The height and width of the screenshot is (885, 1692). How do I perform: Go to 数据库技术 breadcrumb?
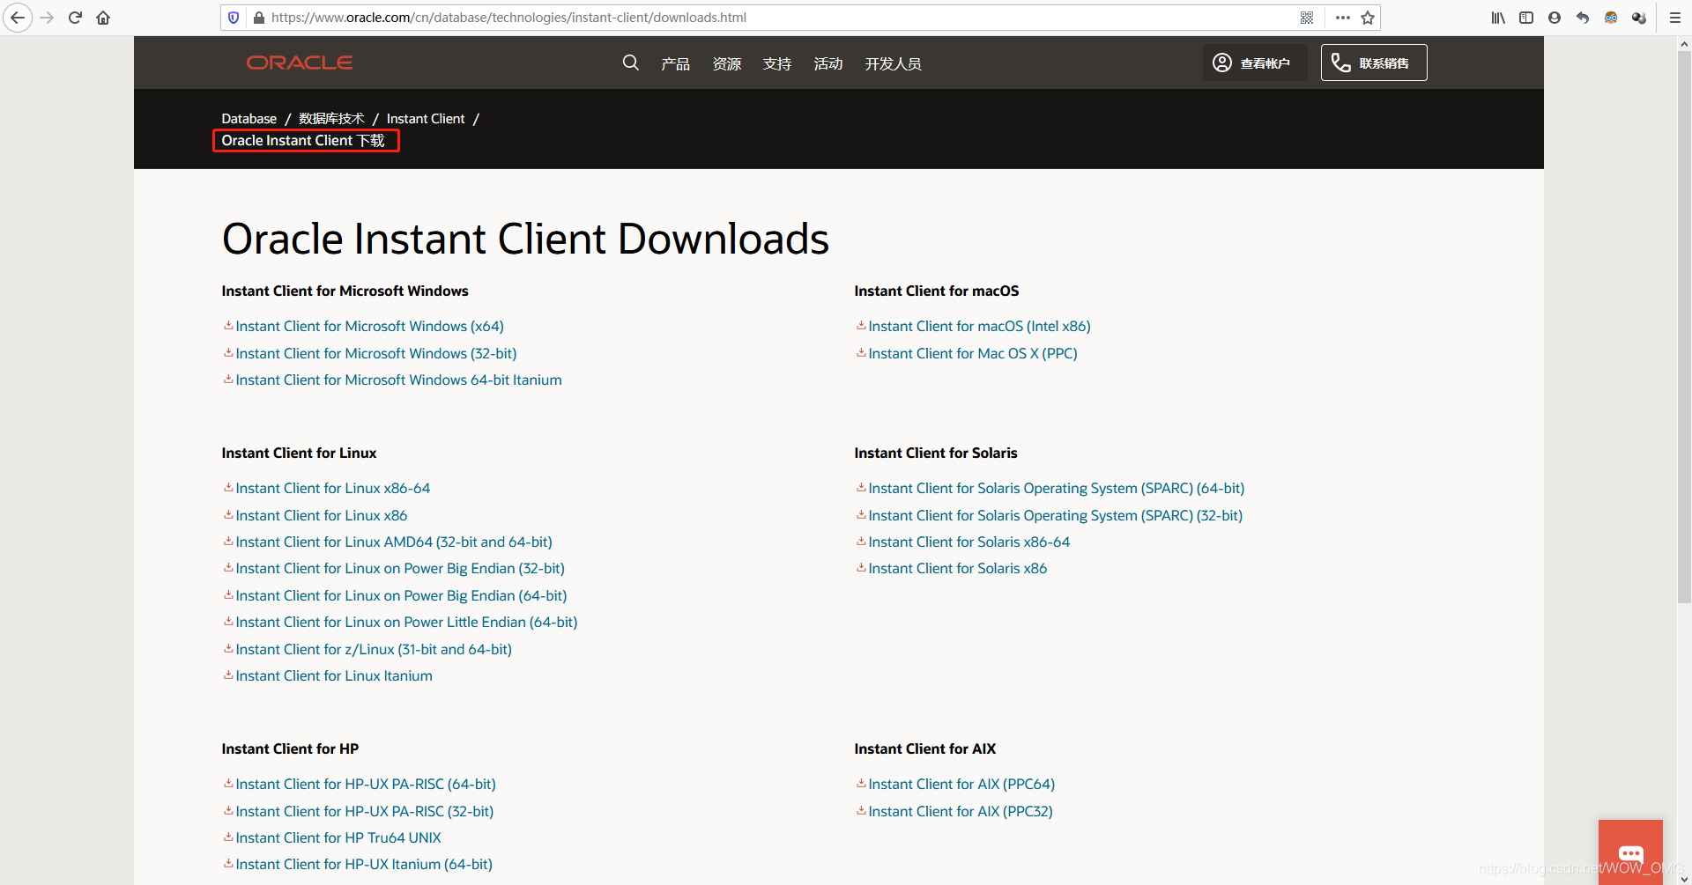331,119
